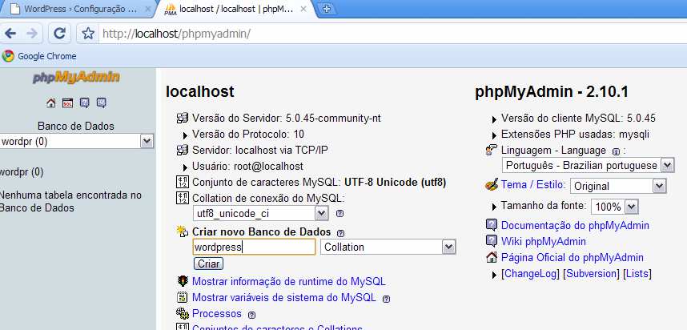
Task: Click 'Nenhuma tabela encontrada no Banco de Dados' text
Action: pyautogui.click(x=71, y=201)
